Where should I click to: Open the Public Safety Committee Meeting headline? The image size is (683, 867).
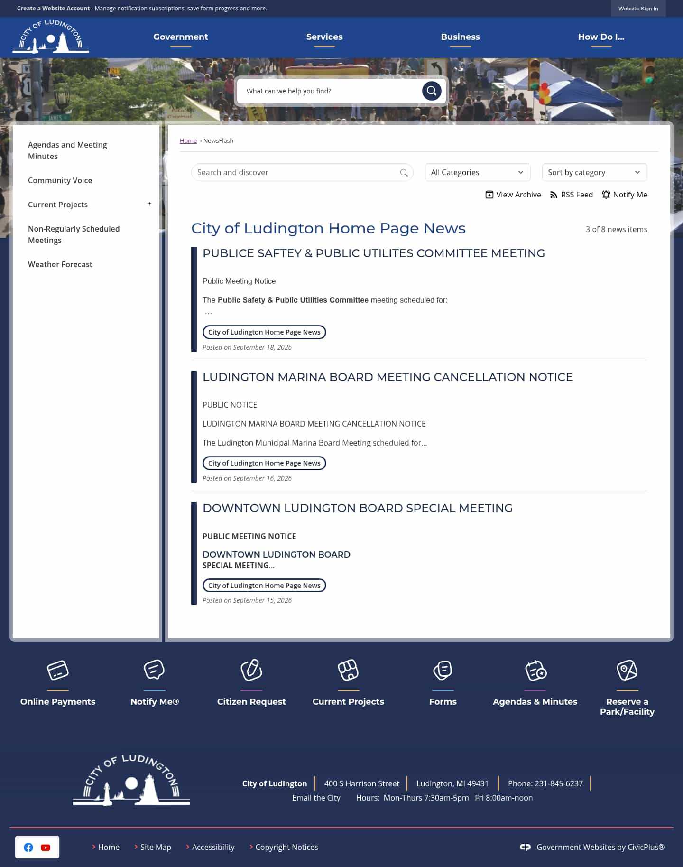pyautogui.click(x=373, y=253)
